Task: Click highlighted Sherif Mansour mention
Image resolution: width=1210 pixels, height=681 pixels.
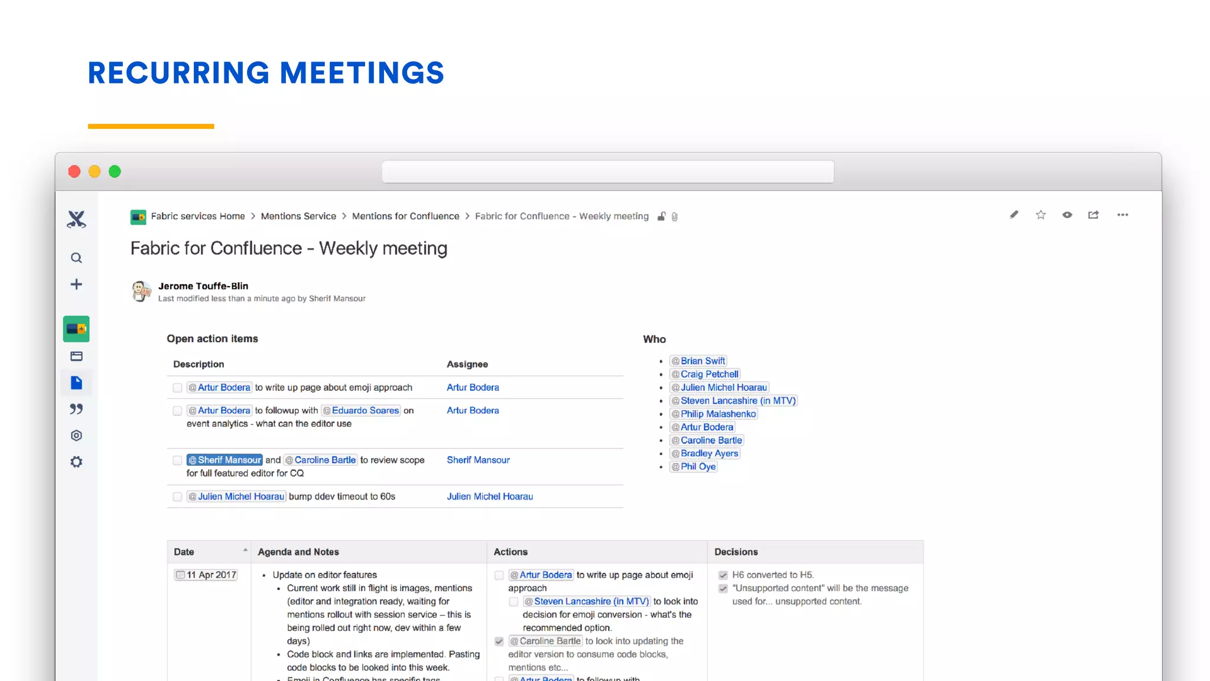Action: pos(225,460)
